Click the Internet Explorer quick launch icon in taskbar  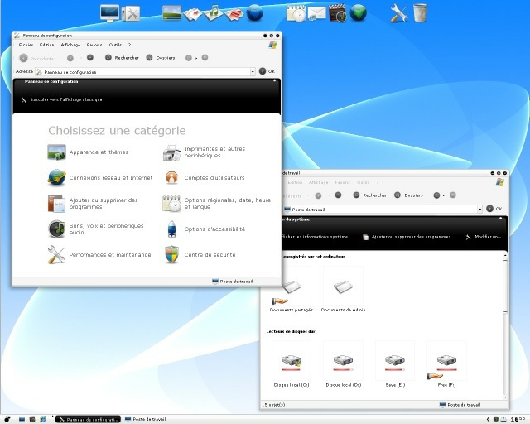click(x=43, y=419)
